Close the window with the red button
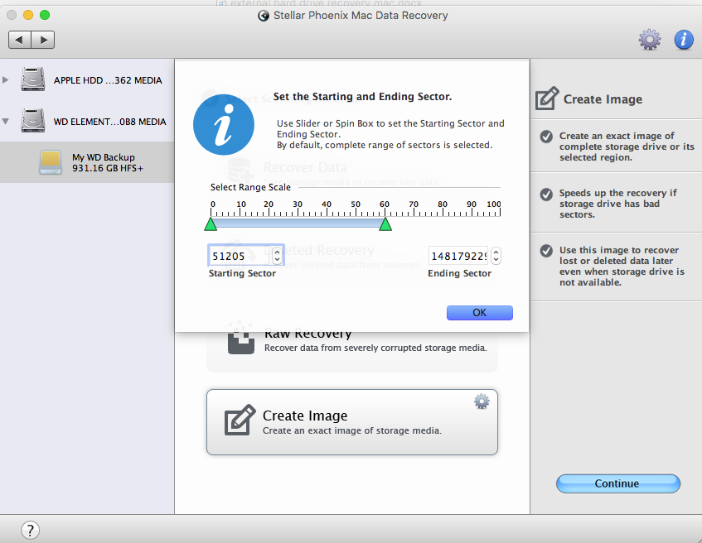The image size is (702, 543). tap(12, 15)
